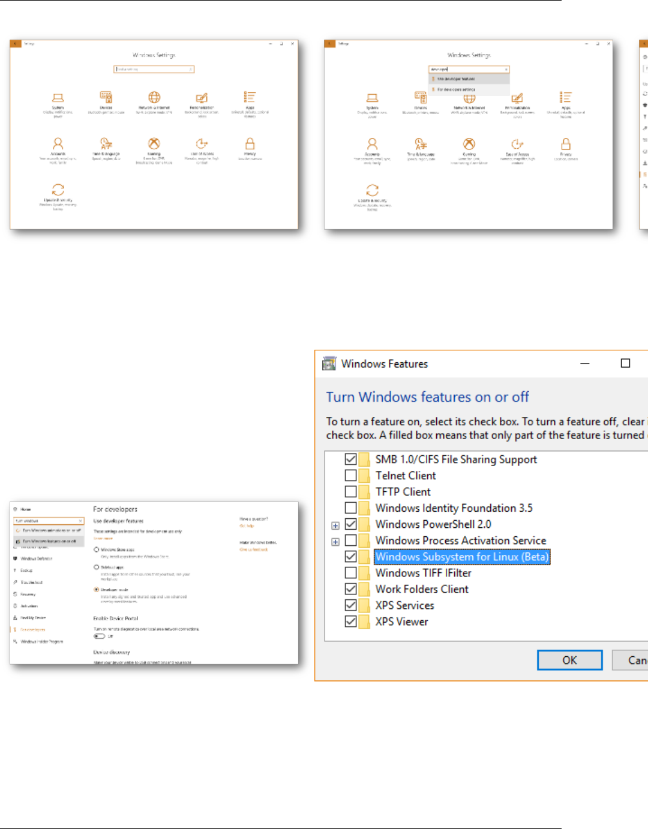
Task: Click OK in the Windows Features dialog
Action: click(570, 660)
